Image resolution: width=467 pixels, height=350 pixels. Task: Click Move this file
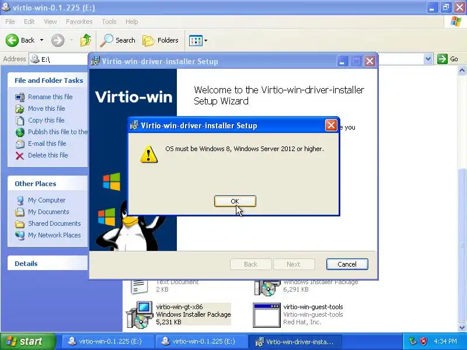47,108
